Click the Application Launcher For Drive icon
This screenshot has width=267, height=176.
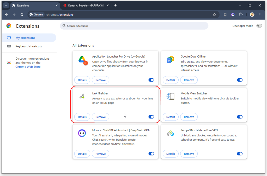tap(83, 61)
